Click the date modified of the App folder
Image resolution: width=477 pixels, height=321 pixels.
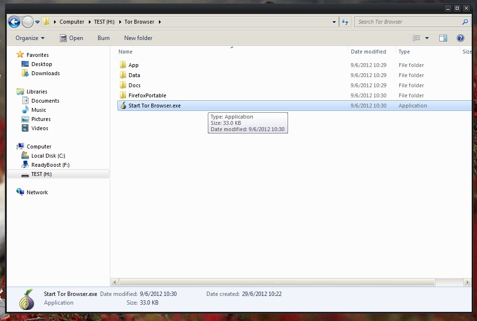368,65
